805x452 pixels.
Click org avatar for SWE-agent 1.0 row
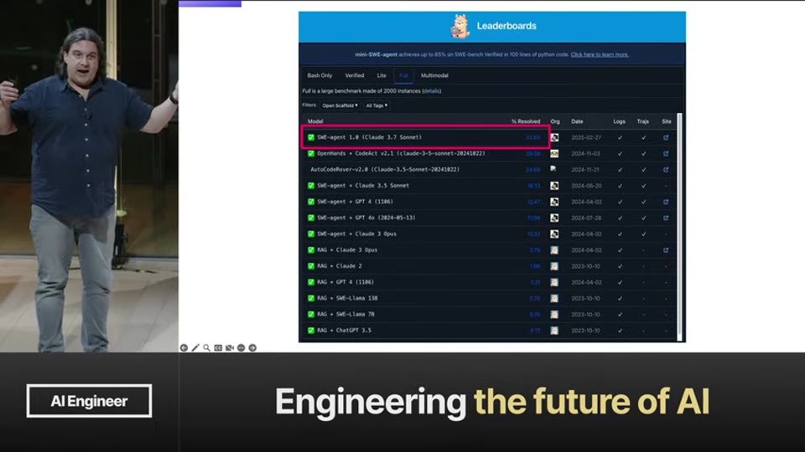[x=554, y=137]
